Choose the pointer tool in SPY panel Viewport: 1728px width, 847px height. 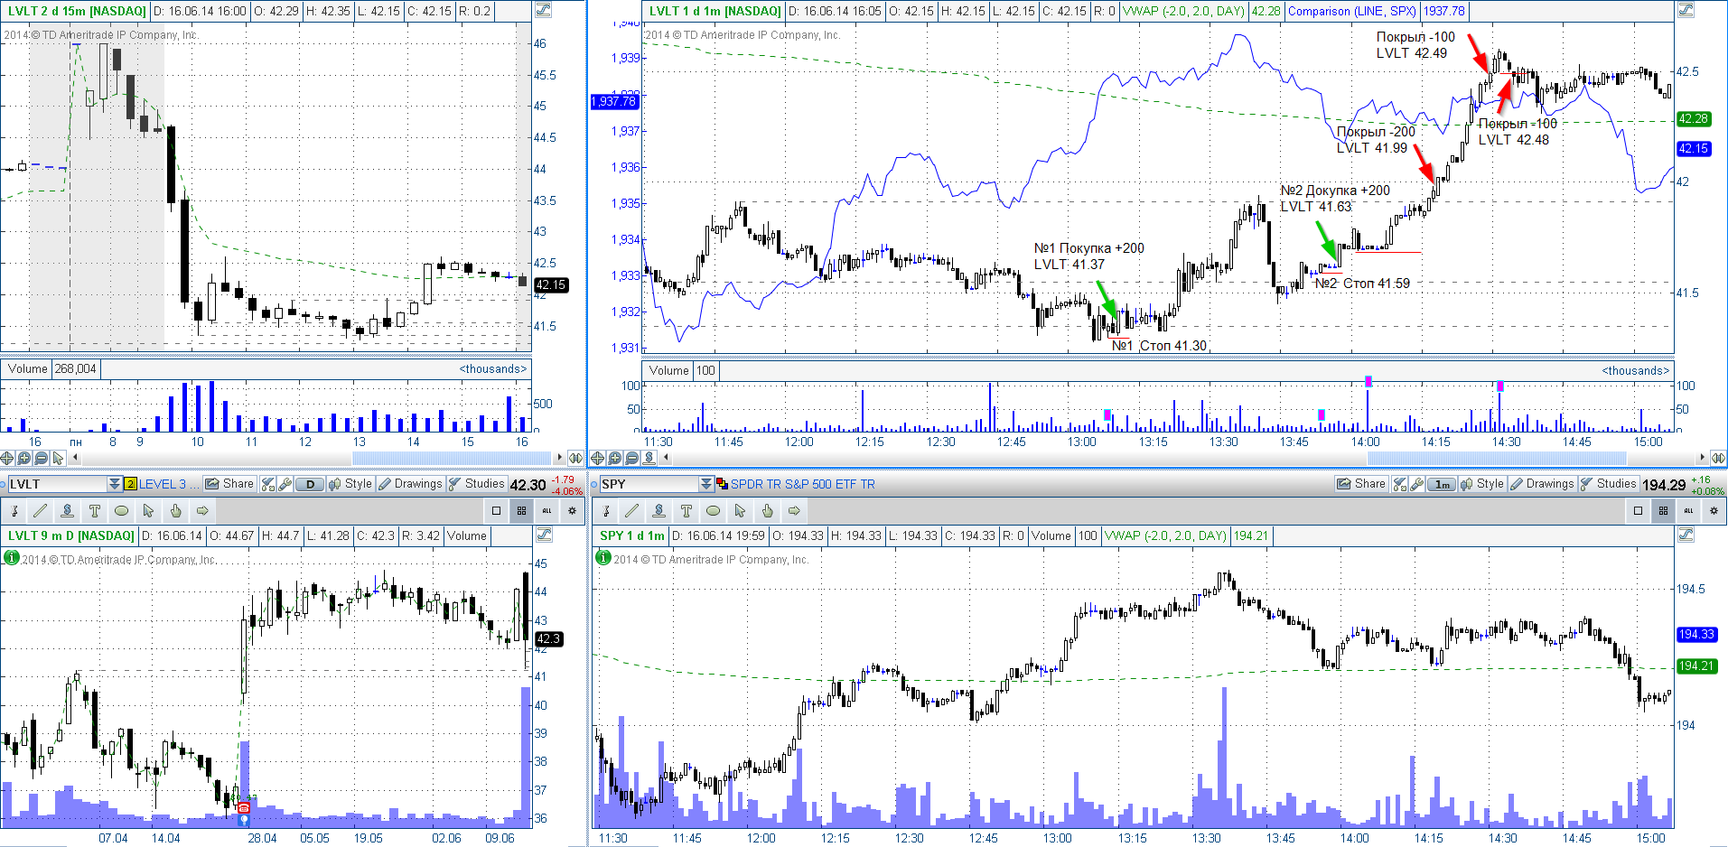tap(740, 511)
